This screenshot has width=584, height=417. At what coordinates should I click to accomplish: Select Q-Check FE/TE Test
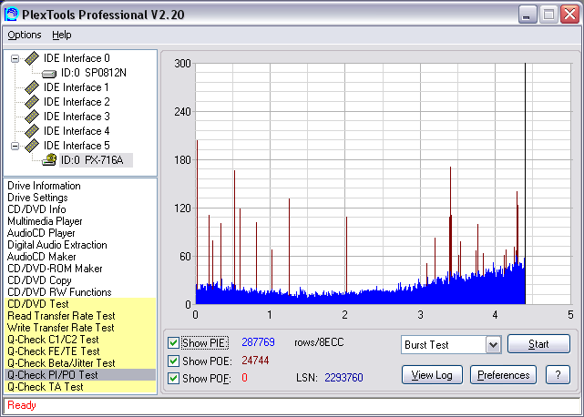coord(80,351)
